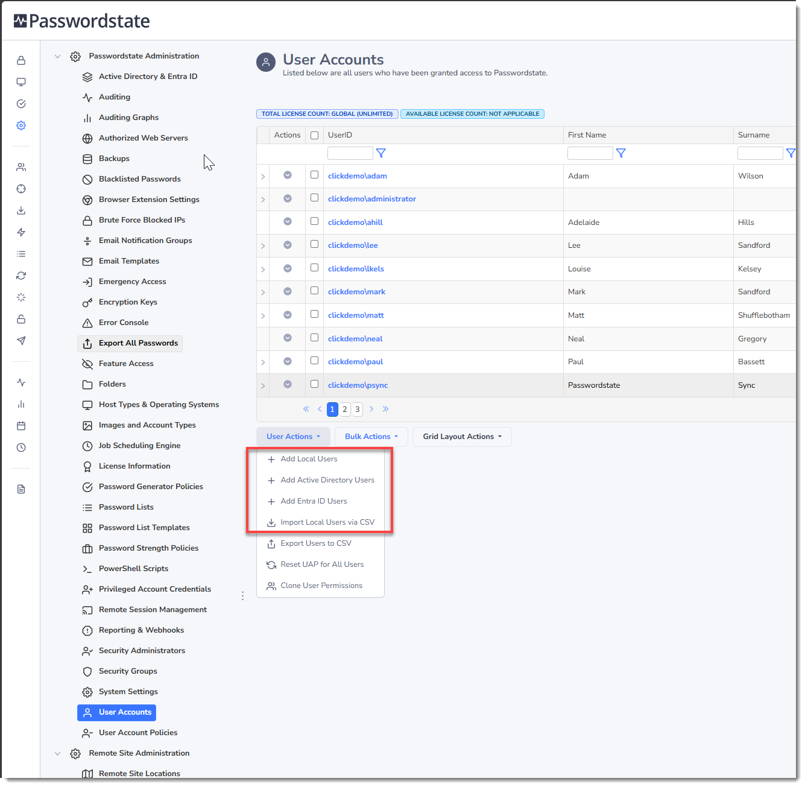Click the blue gear icon in the icon rail
Screen dimensions: 805x787
[21, 125]
